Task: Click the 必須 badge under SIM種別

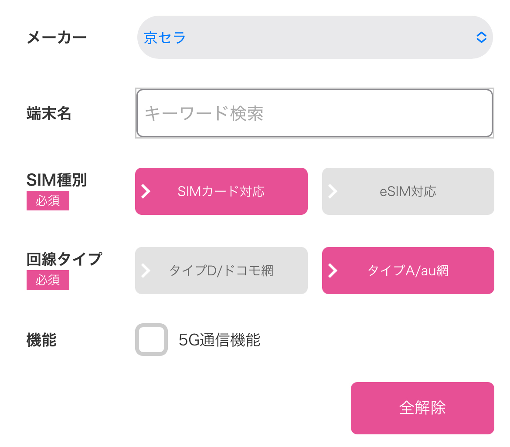Action: 48,201
